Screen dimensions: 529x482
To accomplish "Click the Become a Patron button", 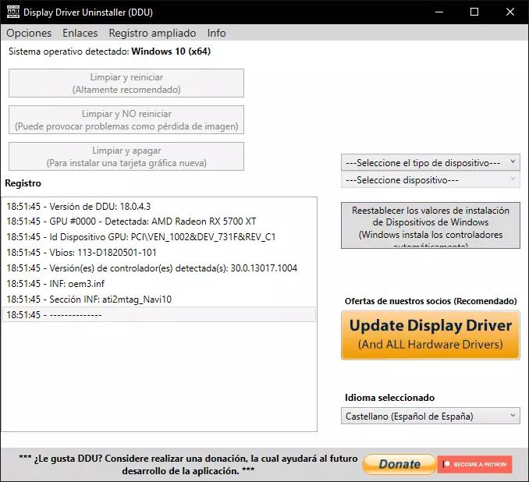I will (474, 464).
